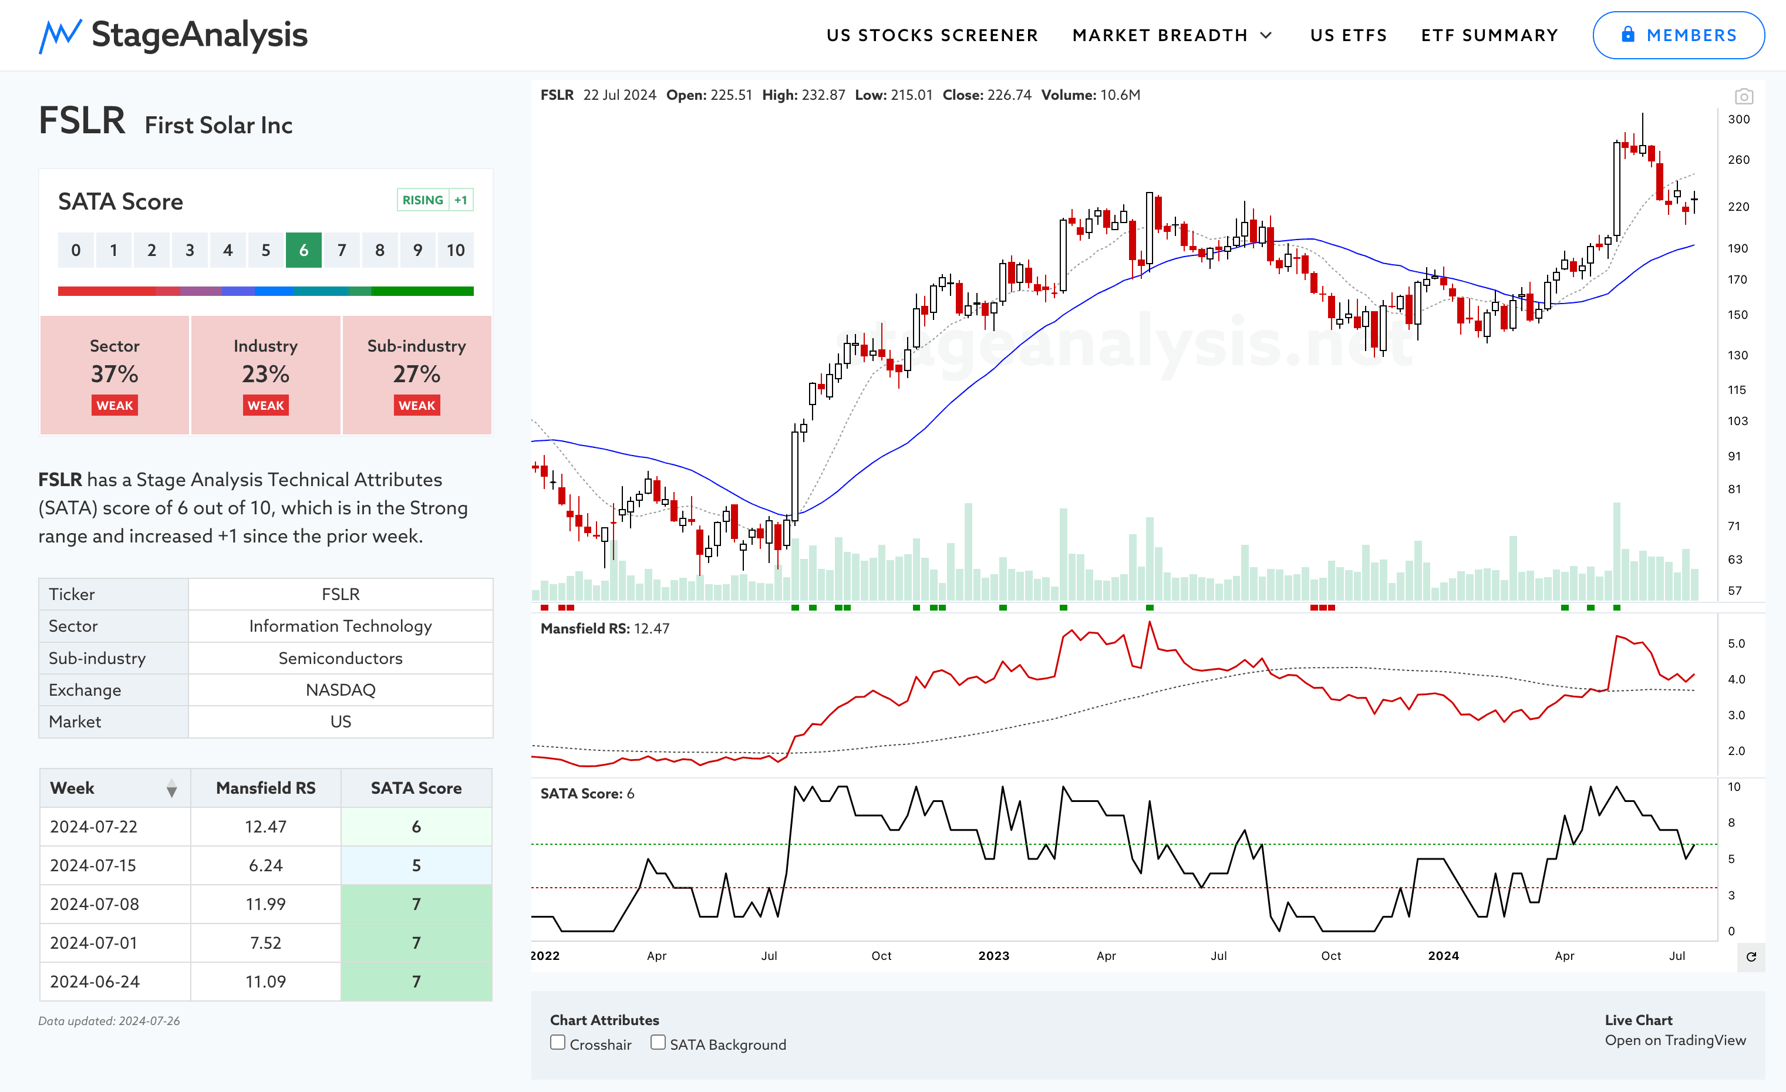Expand the Market Breadth dropdown chevron
The image size is (1786, 1092).
point(1266,35)
